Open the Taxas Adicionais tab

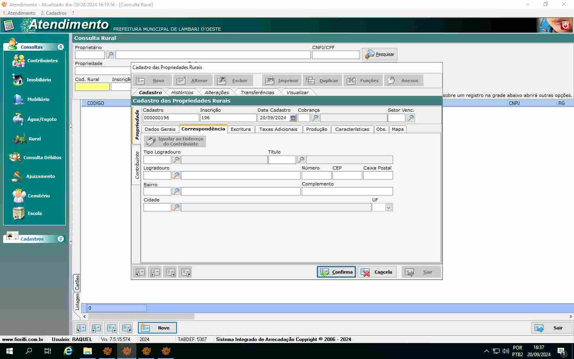(278, 129)
